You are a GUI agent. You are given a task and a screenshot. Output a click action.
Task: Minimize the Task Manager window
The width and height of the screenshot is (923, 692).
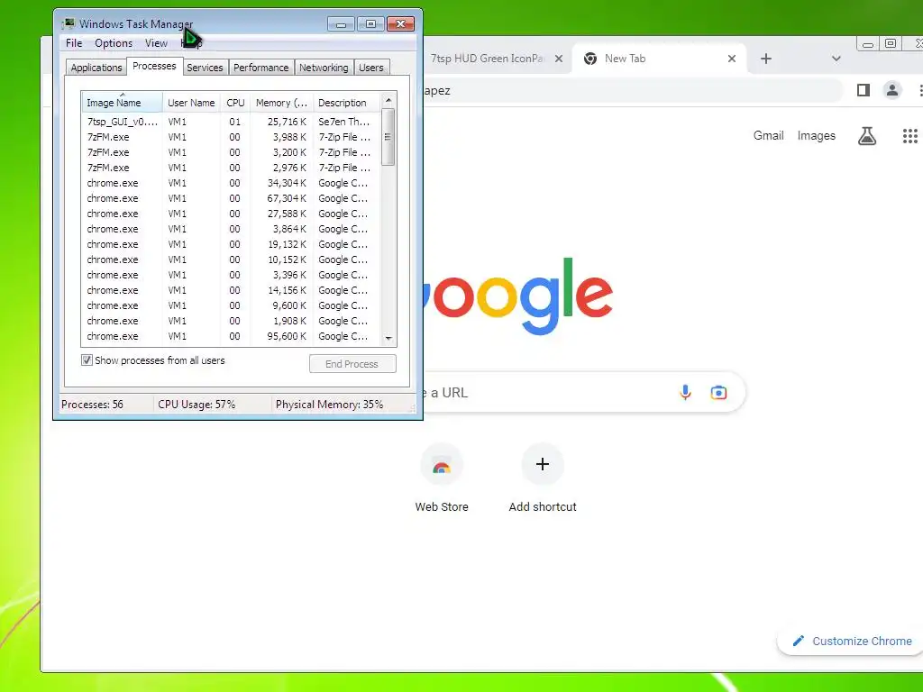341,24
